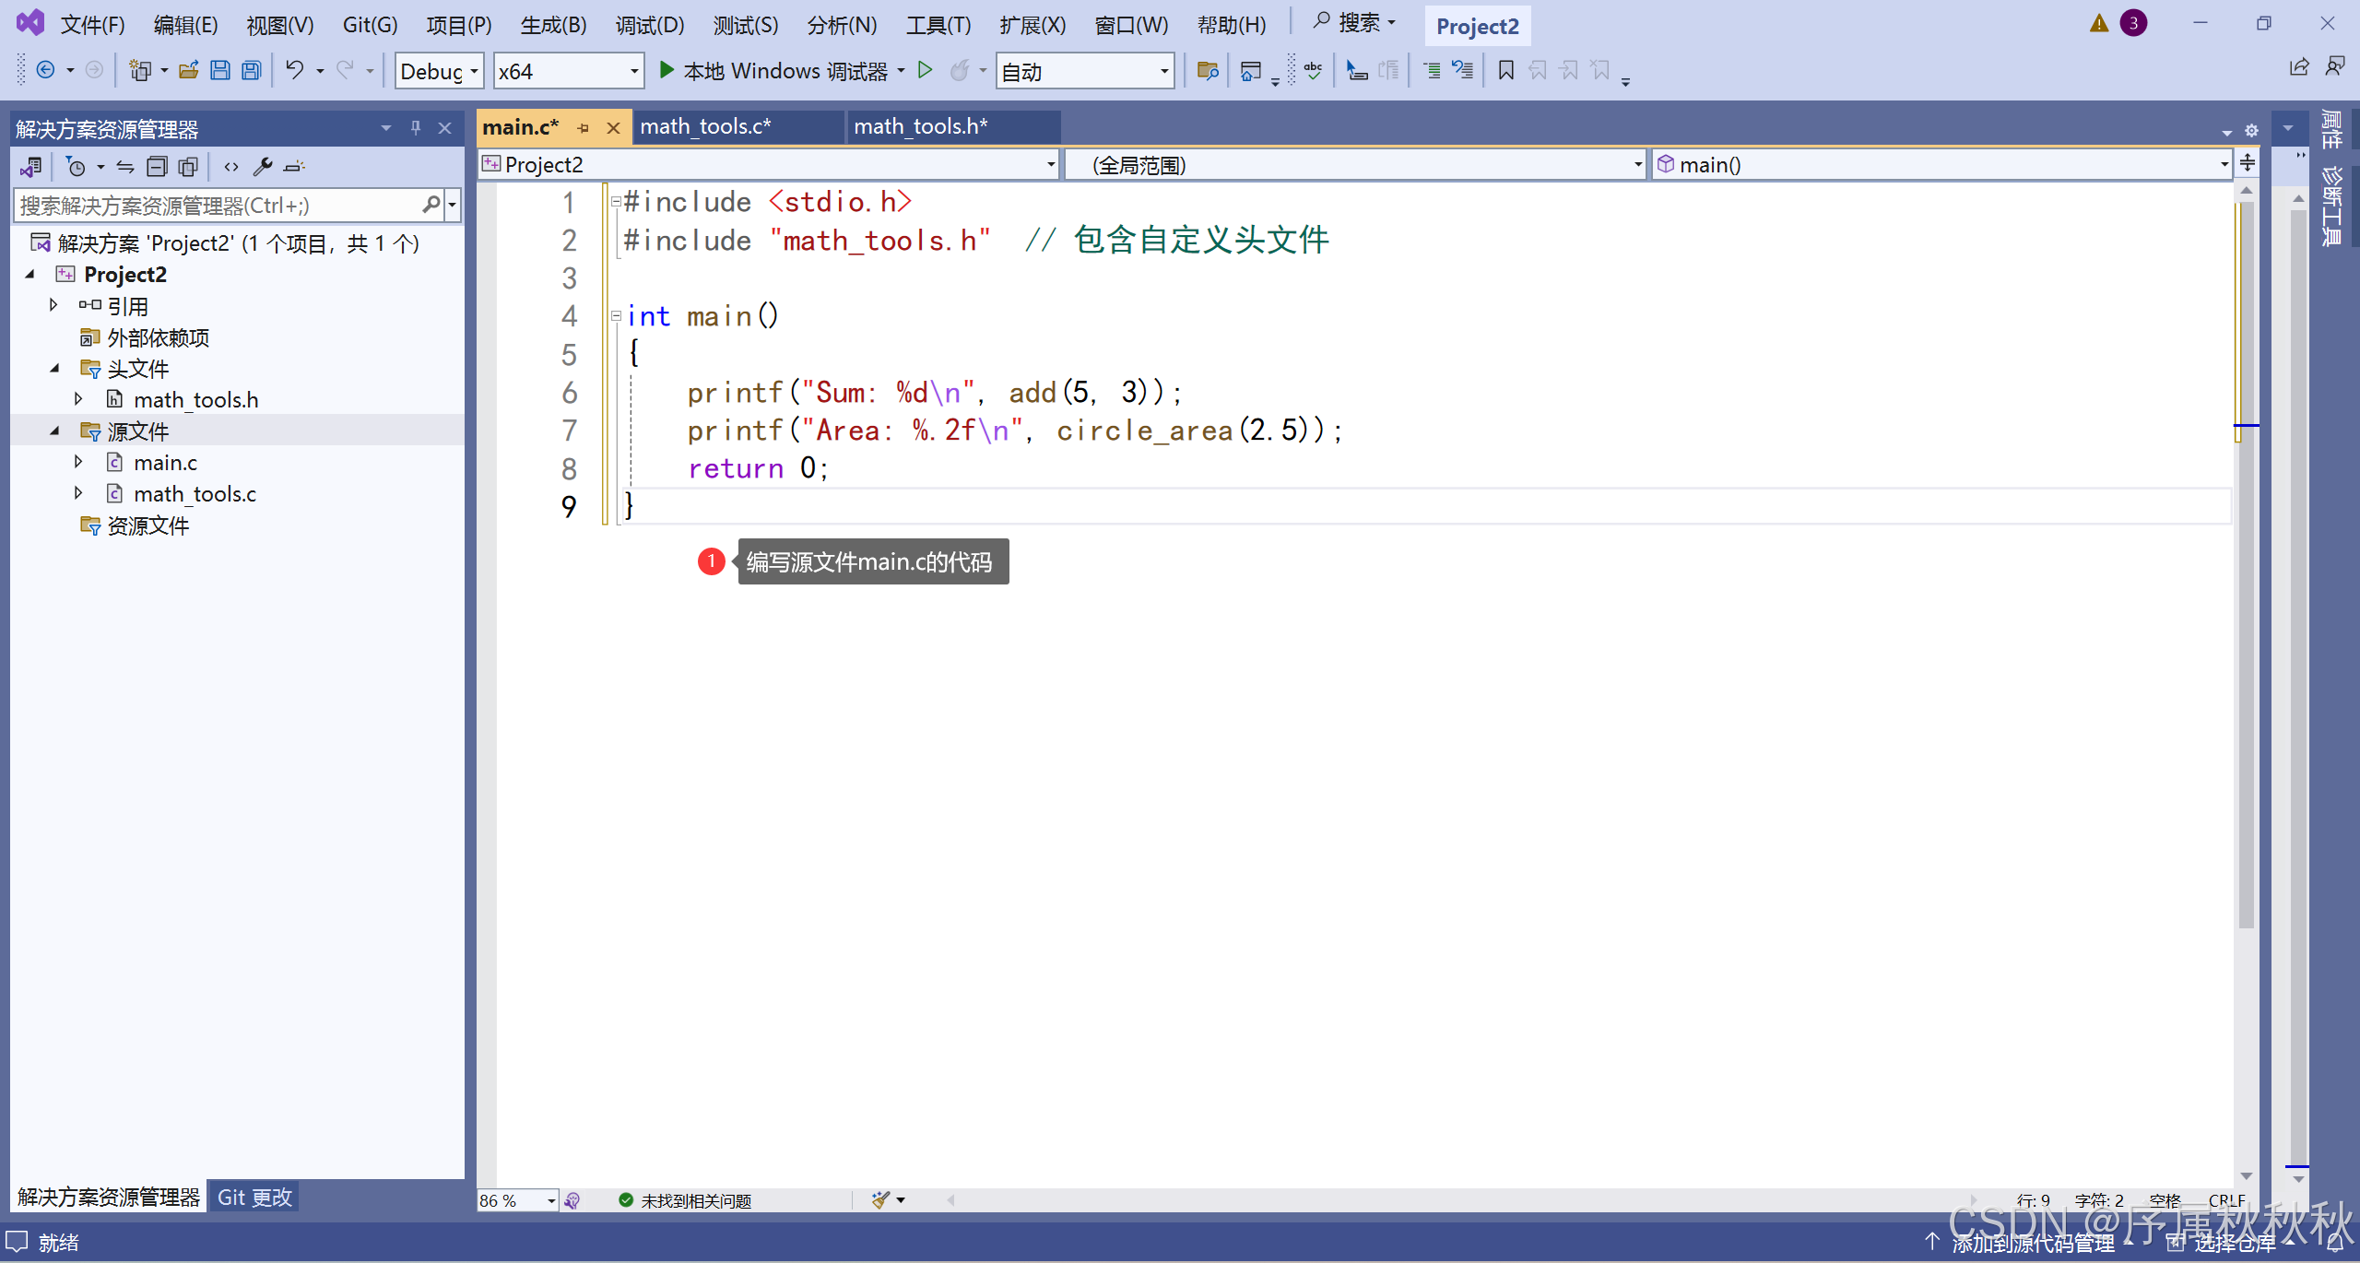Screen dimensions: 2360x1263
Task: Open the x64 platform dropdown
Action: click(633, 71)
